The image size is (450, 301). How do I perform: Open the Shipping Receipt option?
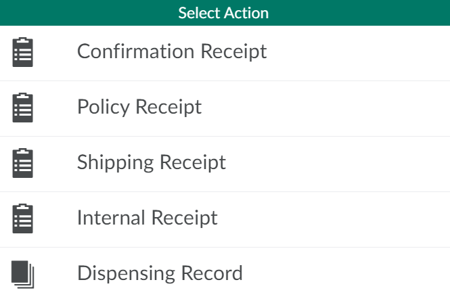click(x=152, y=162)
